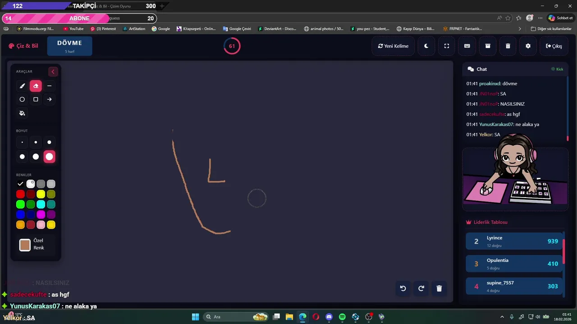Toggle fullscreen mode
This screenshot has width=577, height=324.
coord(447,46)
